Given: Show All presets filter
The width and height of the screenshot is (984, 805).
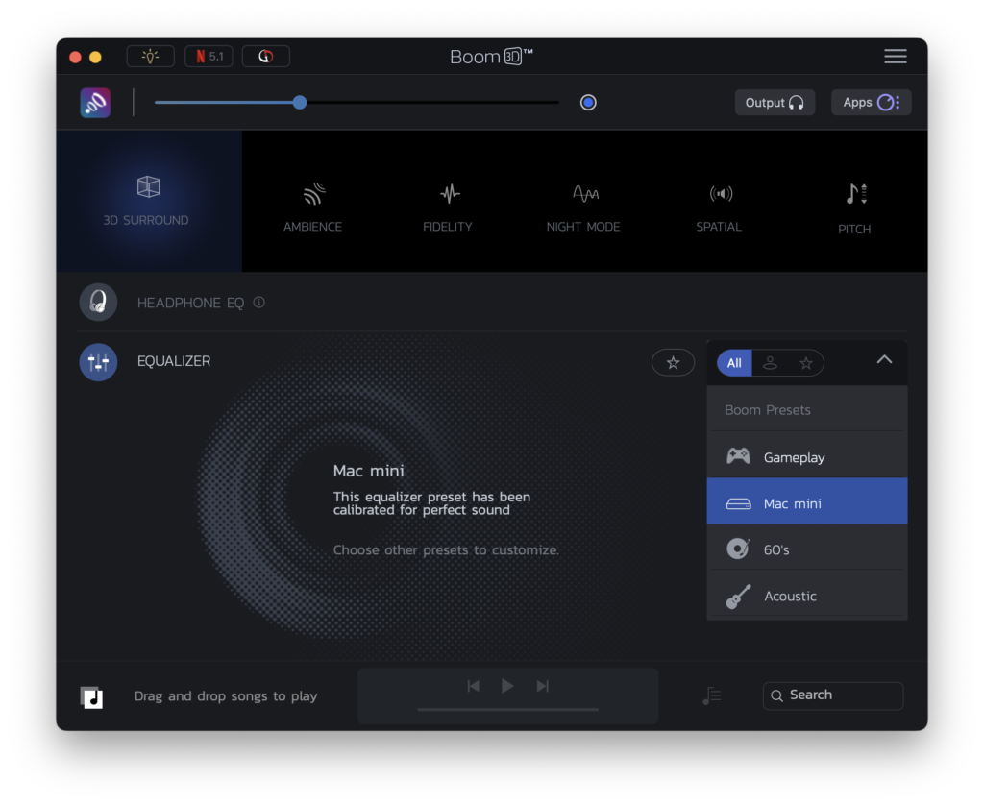Looking at the screenshot, I should pos(734,363).
